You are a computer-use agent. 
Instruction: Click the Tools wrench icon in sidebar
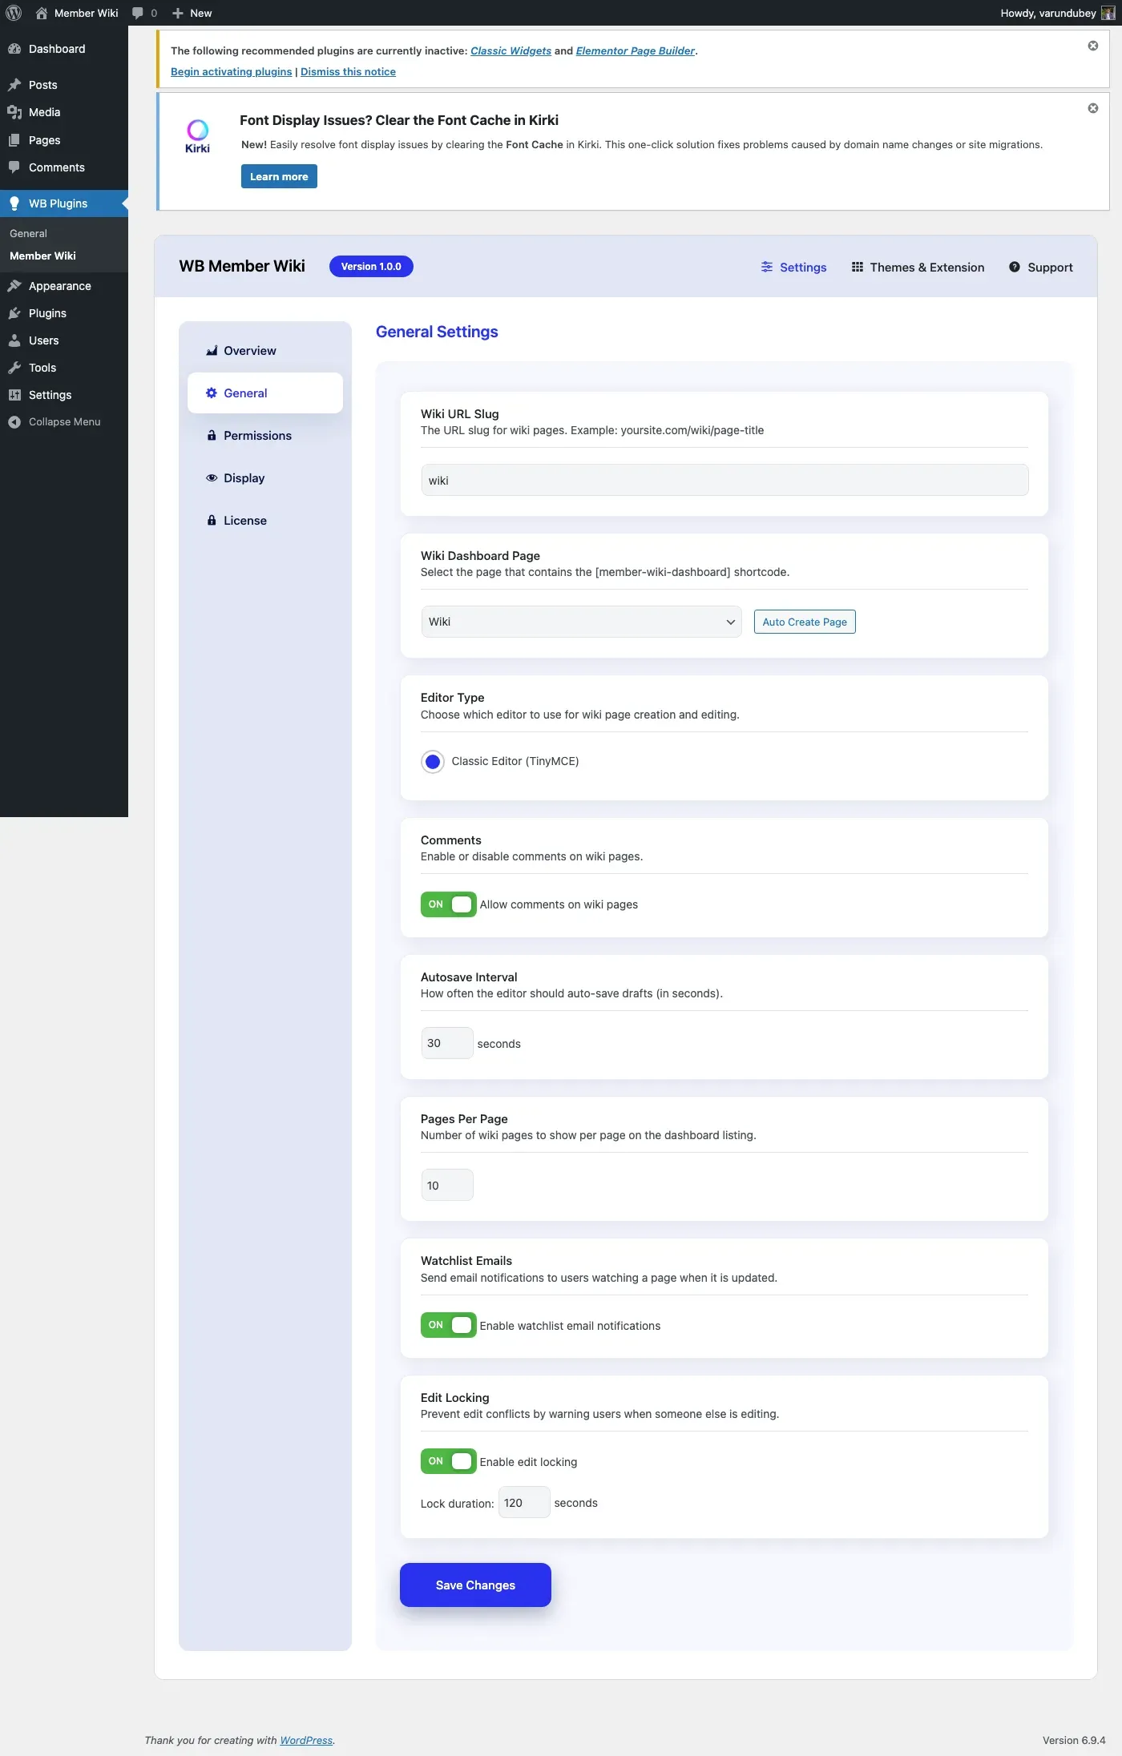14,368
